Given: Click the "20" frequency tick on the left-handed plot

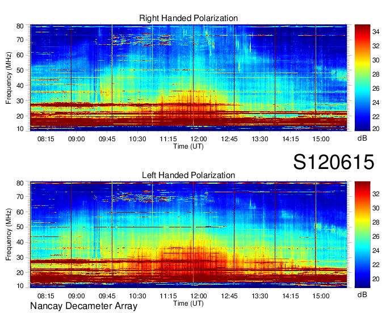Looking at the screenshot, I should tap(20, 273).
